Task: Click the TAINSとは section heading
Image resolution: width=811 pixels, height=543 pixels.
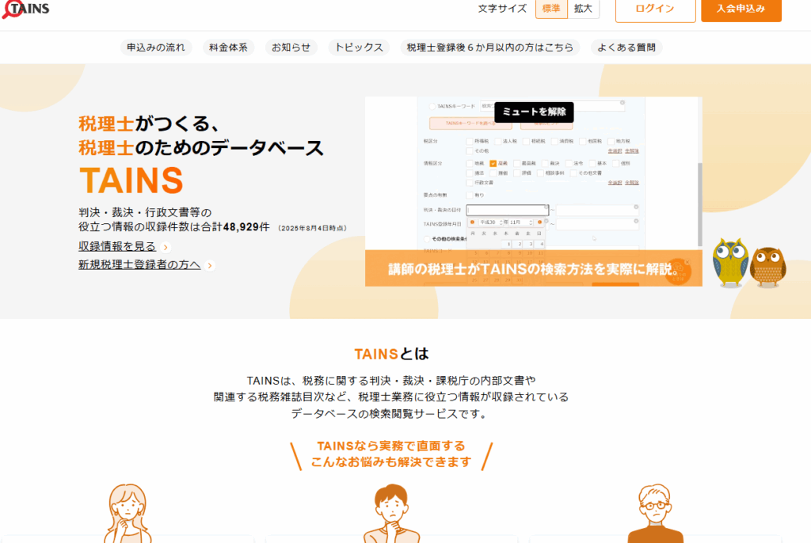Action: pyautogui.click(x=391, y=354)
